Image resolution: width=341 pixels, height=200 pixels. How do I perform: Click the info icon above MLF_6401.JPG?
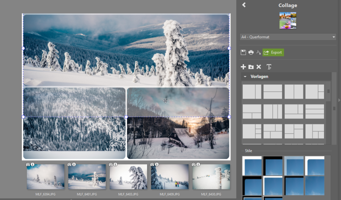pyautogui.click(x=74, y=164)
